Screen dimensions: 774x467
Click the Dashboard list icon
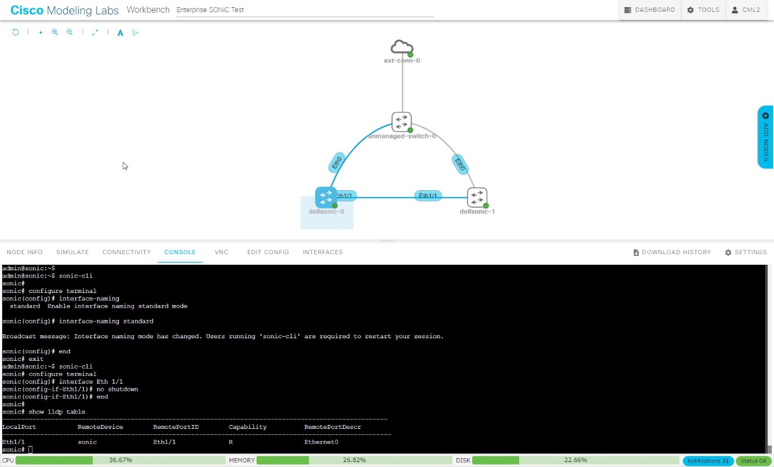coord(627,10)
